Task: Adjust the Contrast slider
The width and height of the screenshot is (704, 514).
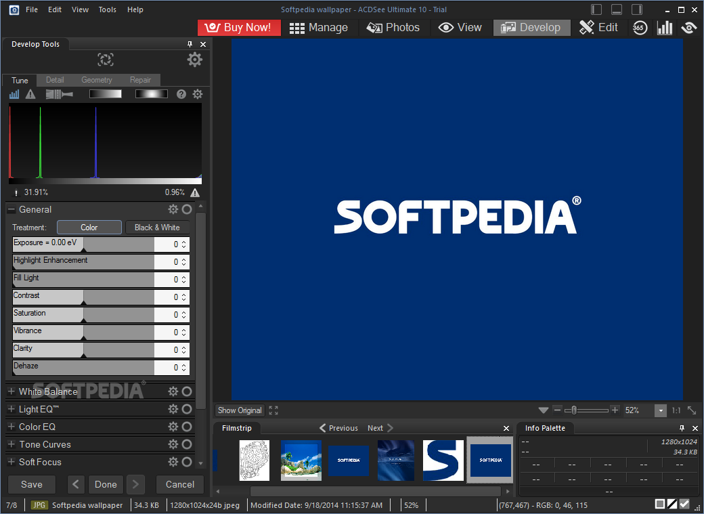Action: (x=83, y=297)
